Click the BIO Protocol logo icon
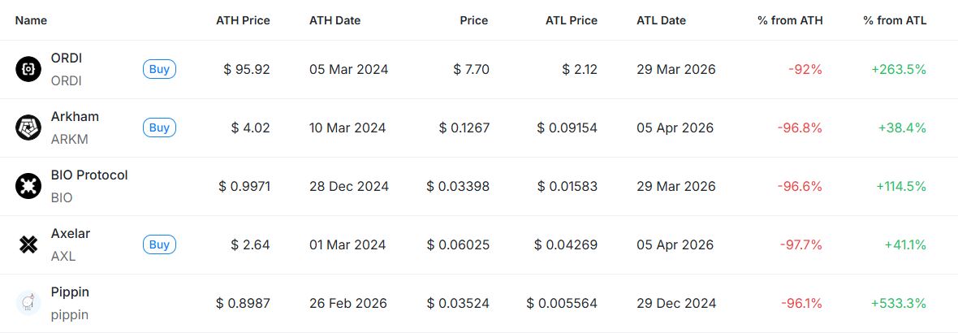Viewport: 958px width, 333px height. (x=28, y=186)
